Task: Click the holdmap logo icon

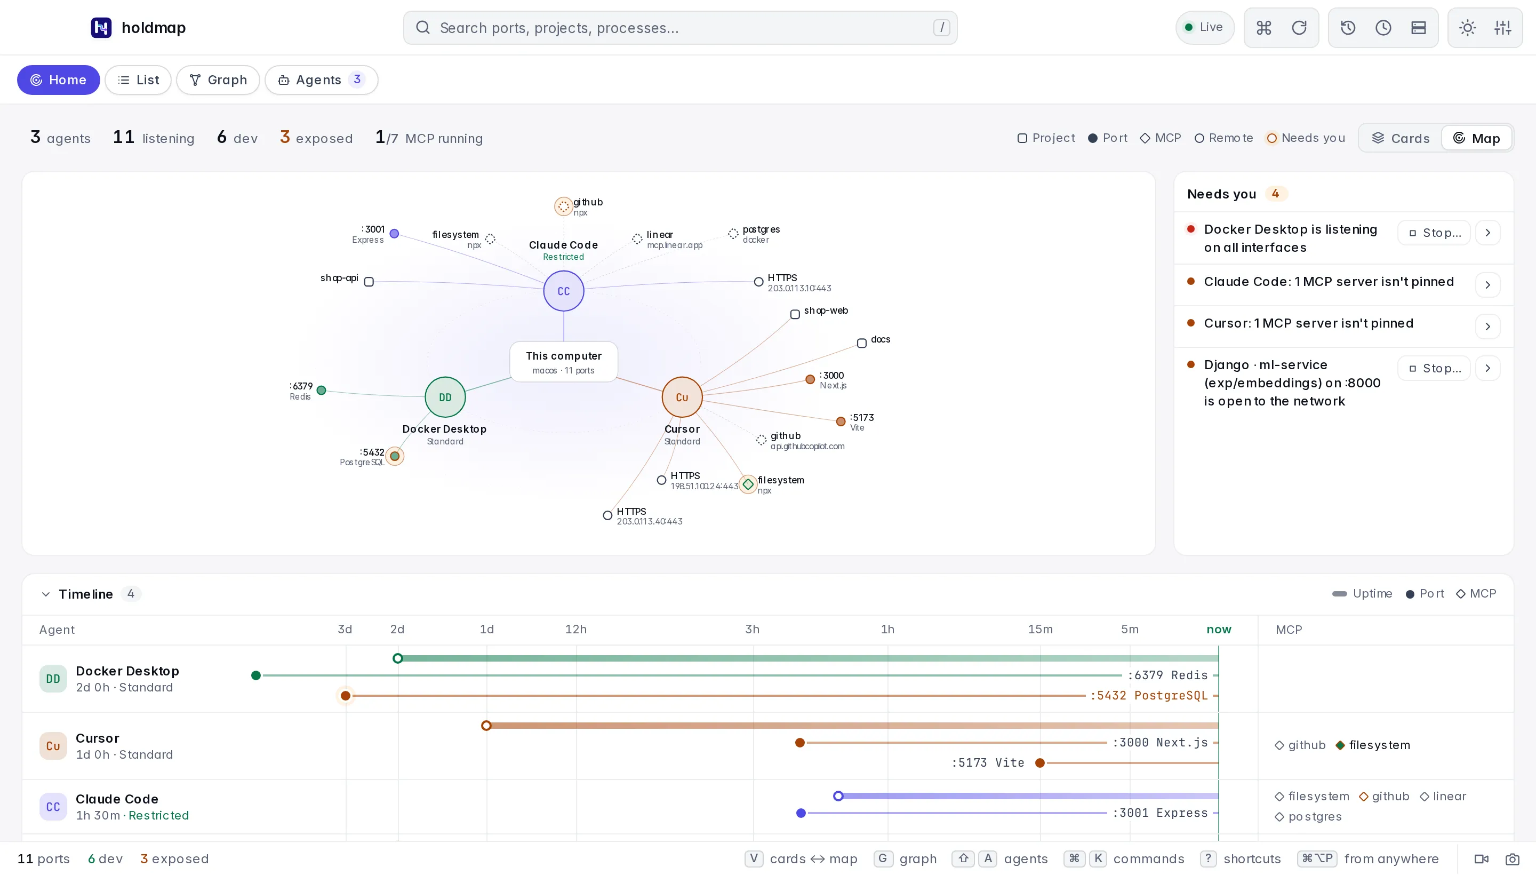Action: pyautogui.click(x=101, y=28)
